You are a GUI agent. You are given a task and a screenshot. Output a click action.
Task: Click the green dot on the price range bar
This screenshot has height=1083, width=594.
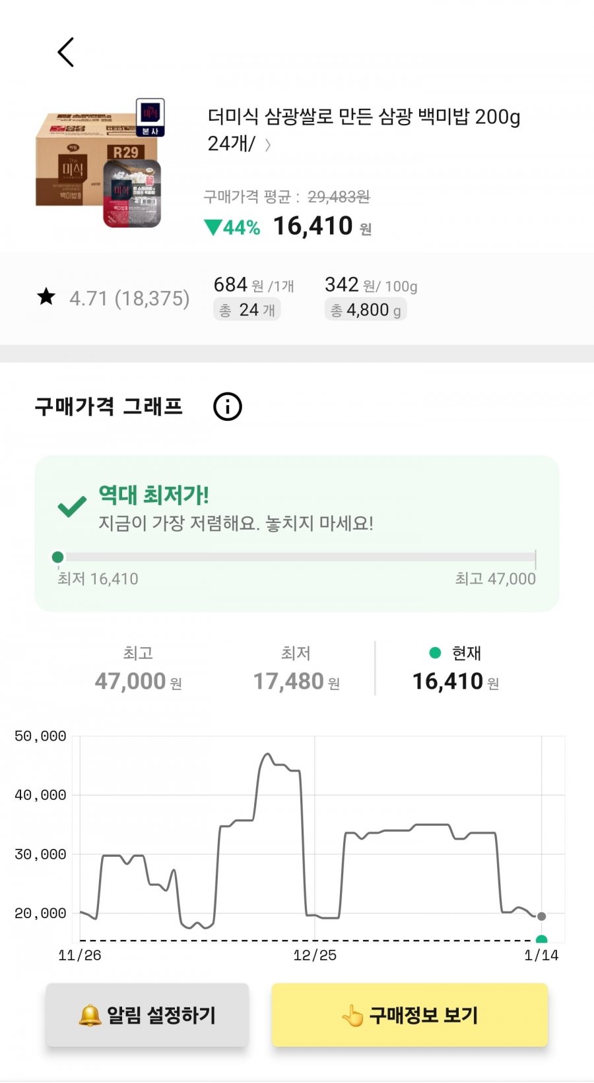coord(58,557)
